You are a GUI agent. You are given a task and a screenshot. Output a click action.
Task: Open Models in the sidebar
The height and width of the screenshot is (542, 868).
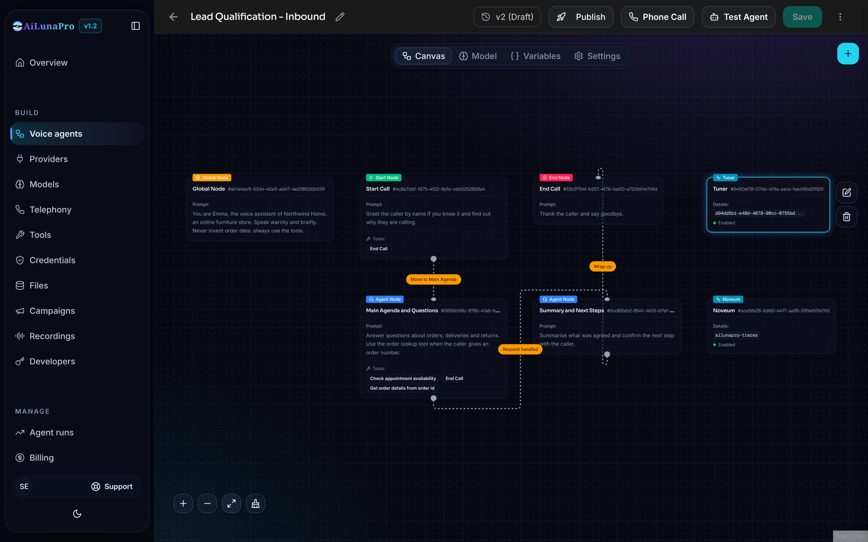(x=77, y=184)
